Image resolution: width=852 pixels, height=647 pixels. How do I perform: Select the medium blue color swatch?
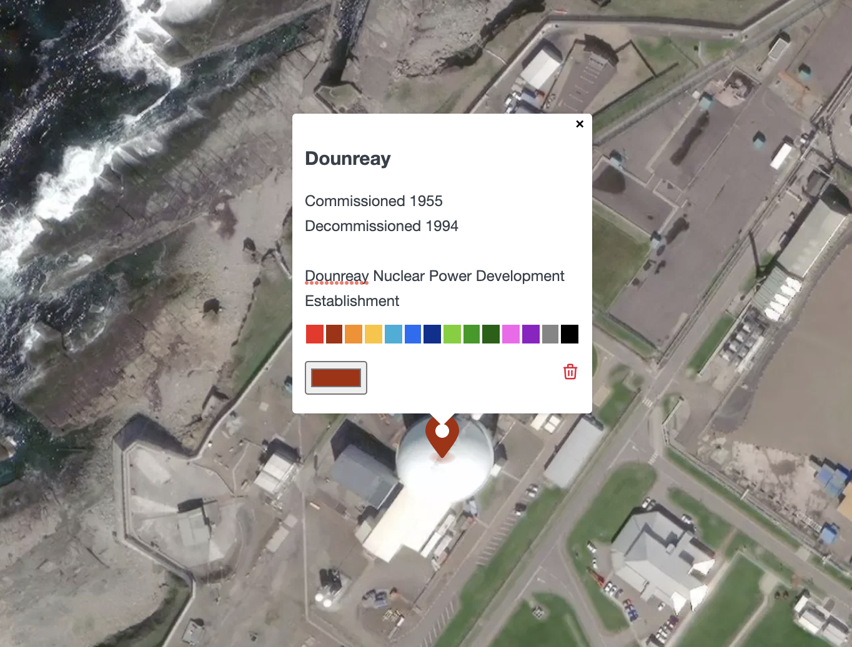click(x=413, y=334)
